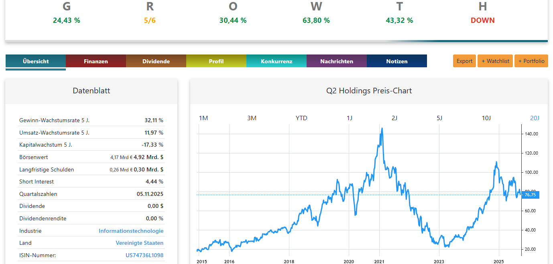The height and width of the screenshot is (264, 553).
Task: Set chart range to 1M
Action: coord(203,118)
